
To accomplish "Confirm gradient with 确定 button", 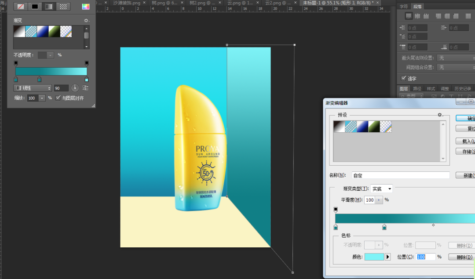I will [x=467, y=118].
